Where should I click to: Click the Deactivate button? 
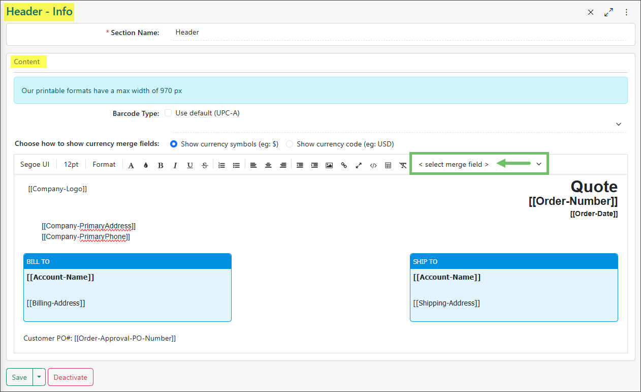(70, 377)
